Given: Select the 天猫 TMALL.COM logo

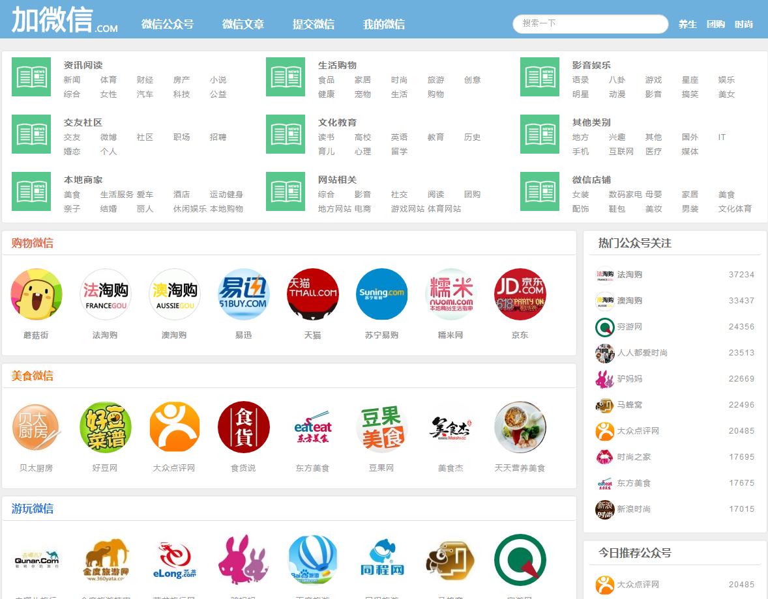Looking at the screenshot, I should click(x=312, y=294).
